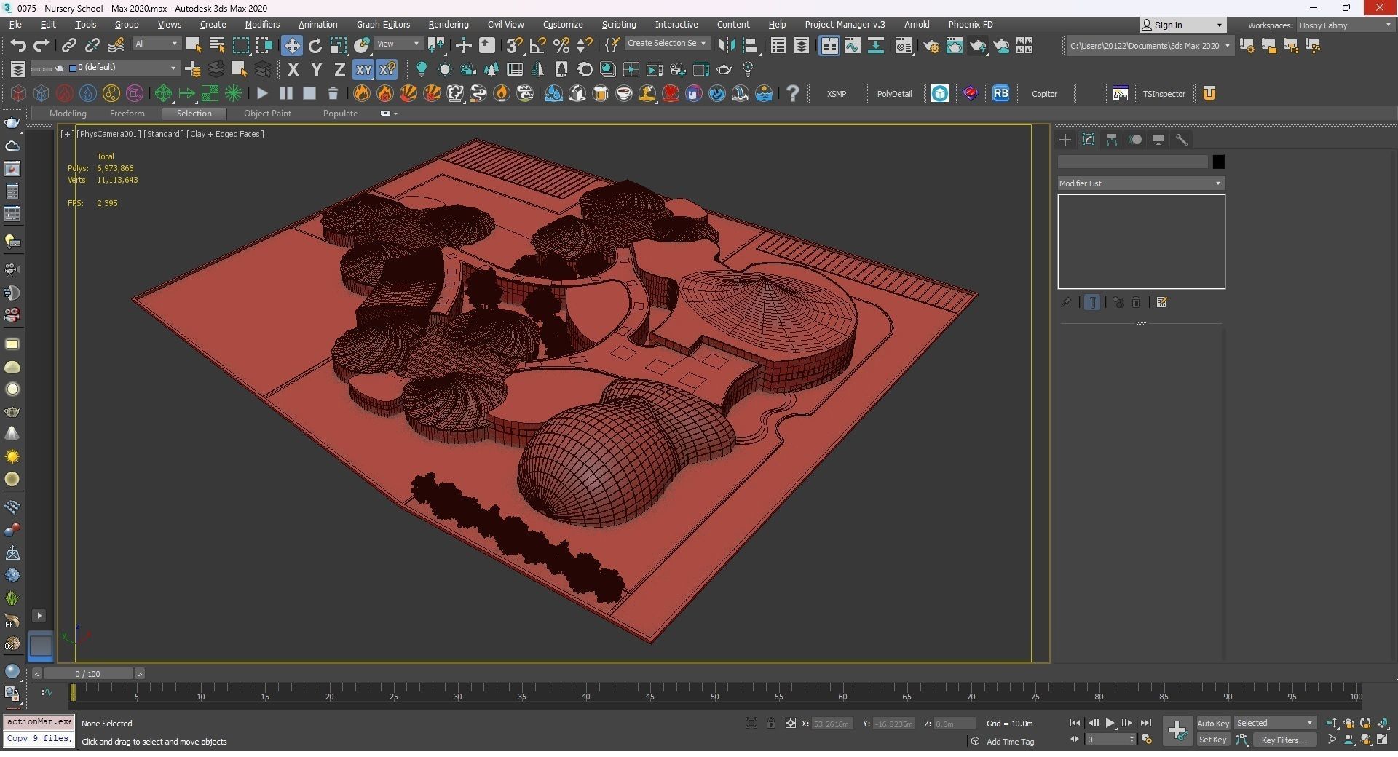Screen dimensions: 1398x757
Task: Click the black object color swatch
Action: pos(1218,162)
